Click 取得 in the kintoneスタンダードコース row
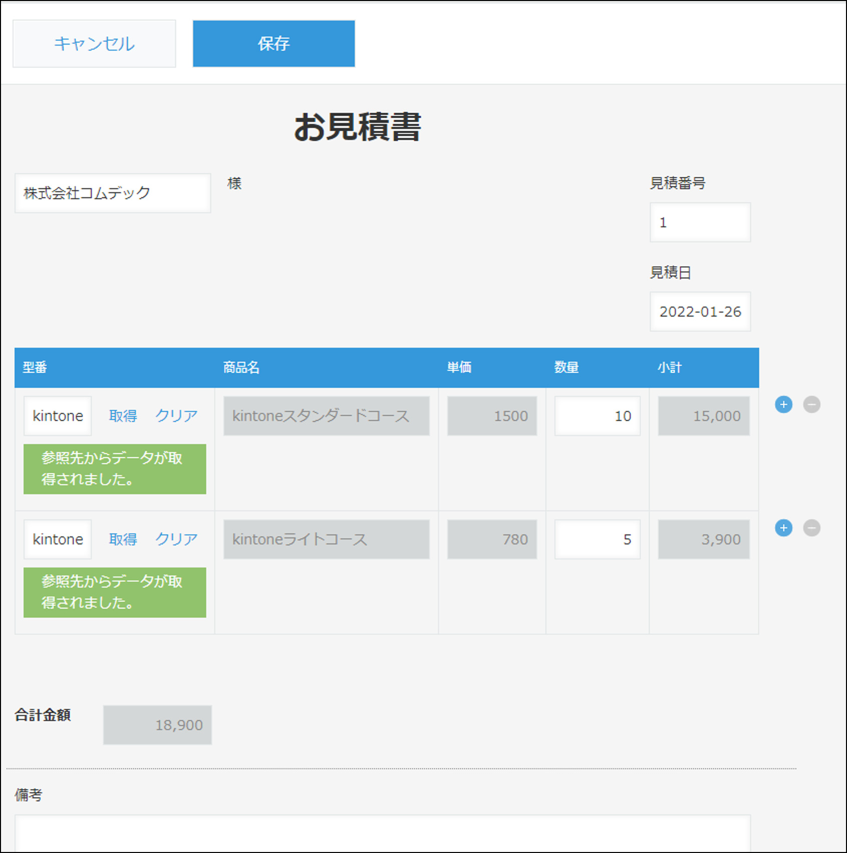Viewport: 847px width, 853px height. (123, 416)
